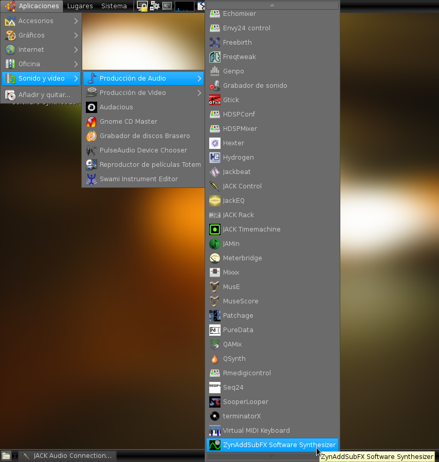Click the Audacious icon in submenu

92,107
